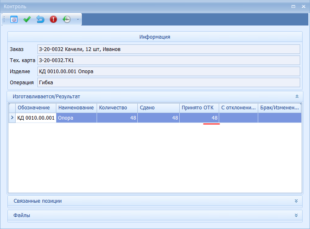The width and height of the screenshot is (310, 229).
Task: Expand the Файлы panel
Action: (x=296, y=215)
